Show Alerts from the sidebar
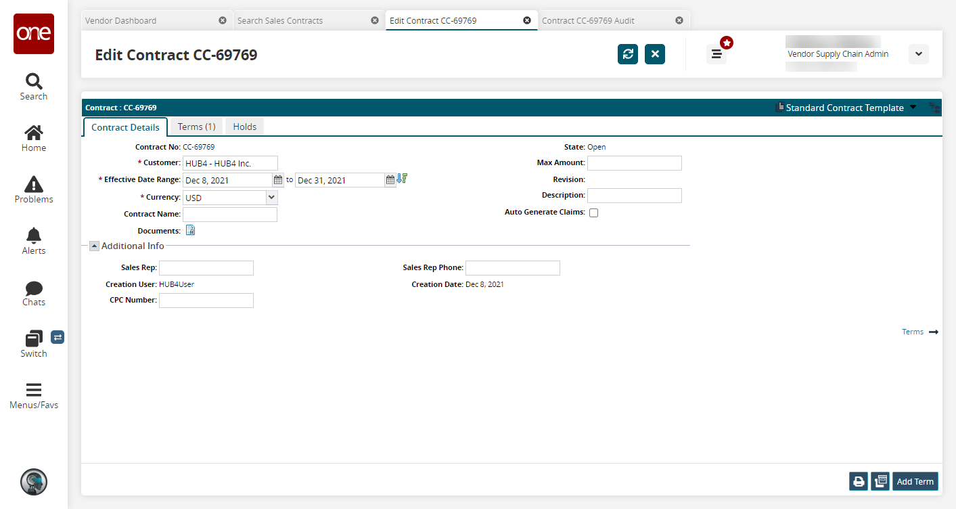This screenshot has width=956, height=509. pos(34,242)
